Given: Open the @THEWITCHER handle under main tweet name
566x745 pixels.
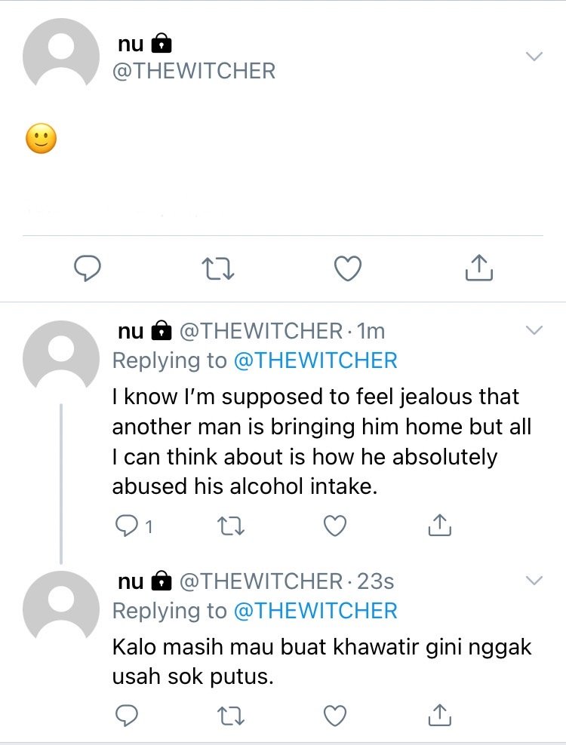Looking at the screenshot, I should (194, 72).
